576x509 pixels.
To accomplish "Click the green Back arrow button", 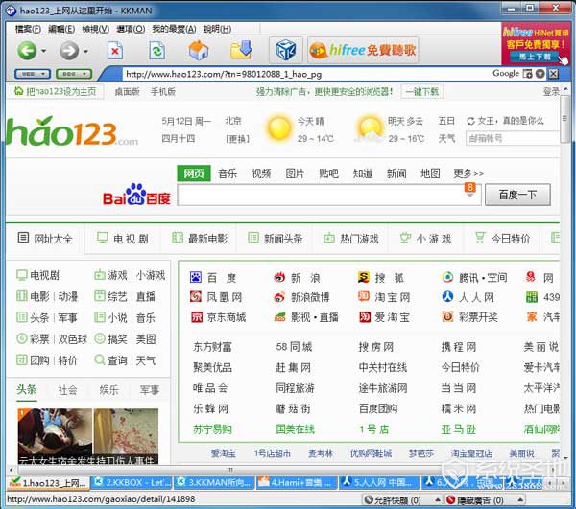I will tap(27, 50).
